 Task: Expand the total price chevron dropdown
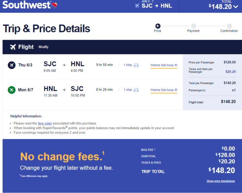click(x=235, y=7)
